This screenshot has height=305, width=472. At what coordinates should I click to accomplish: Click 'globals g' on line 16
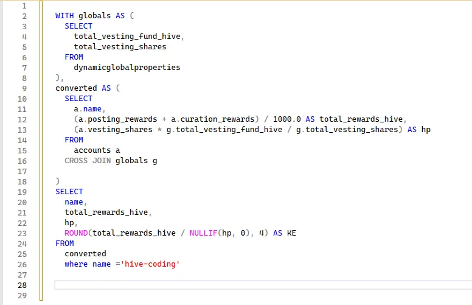136,161
